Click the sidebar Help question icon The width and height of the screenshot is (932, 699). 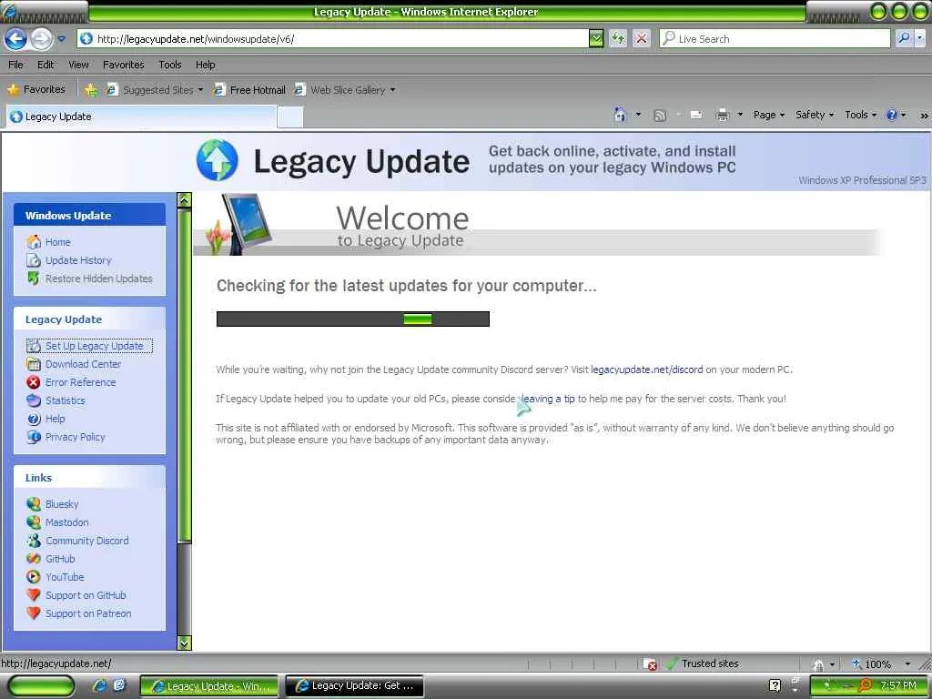(34, 419)
